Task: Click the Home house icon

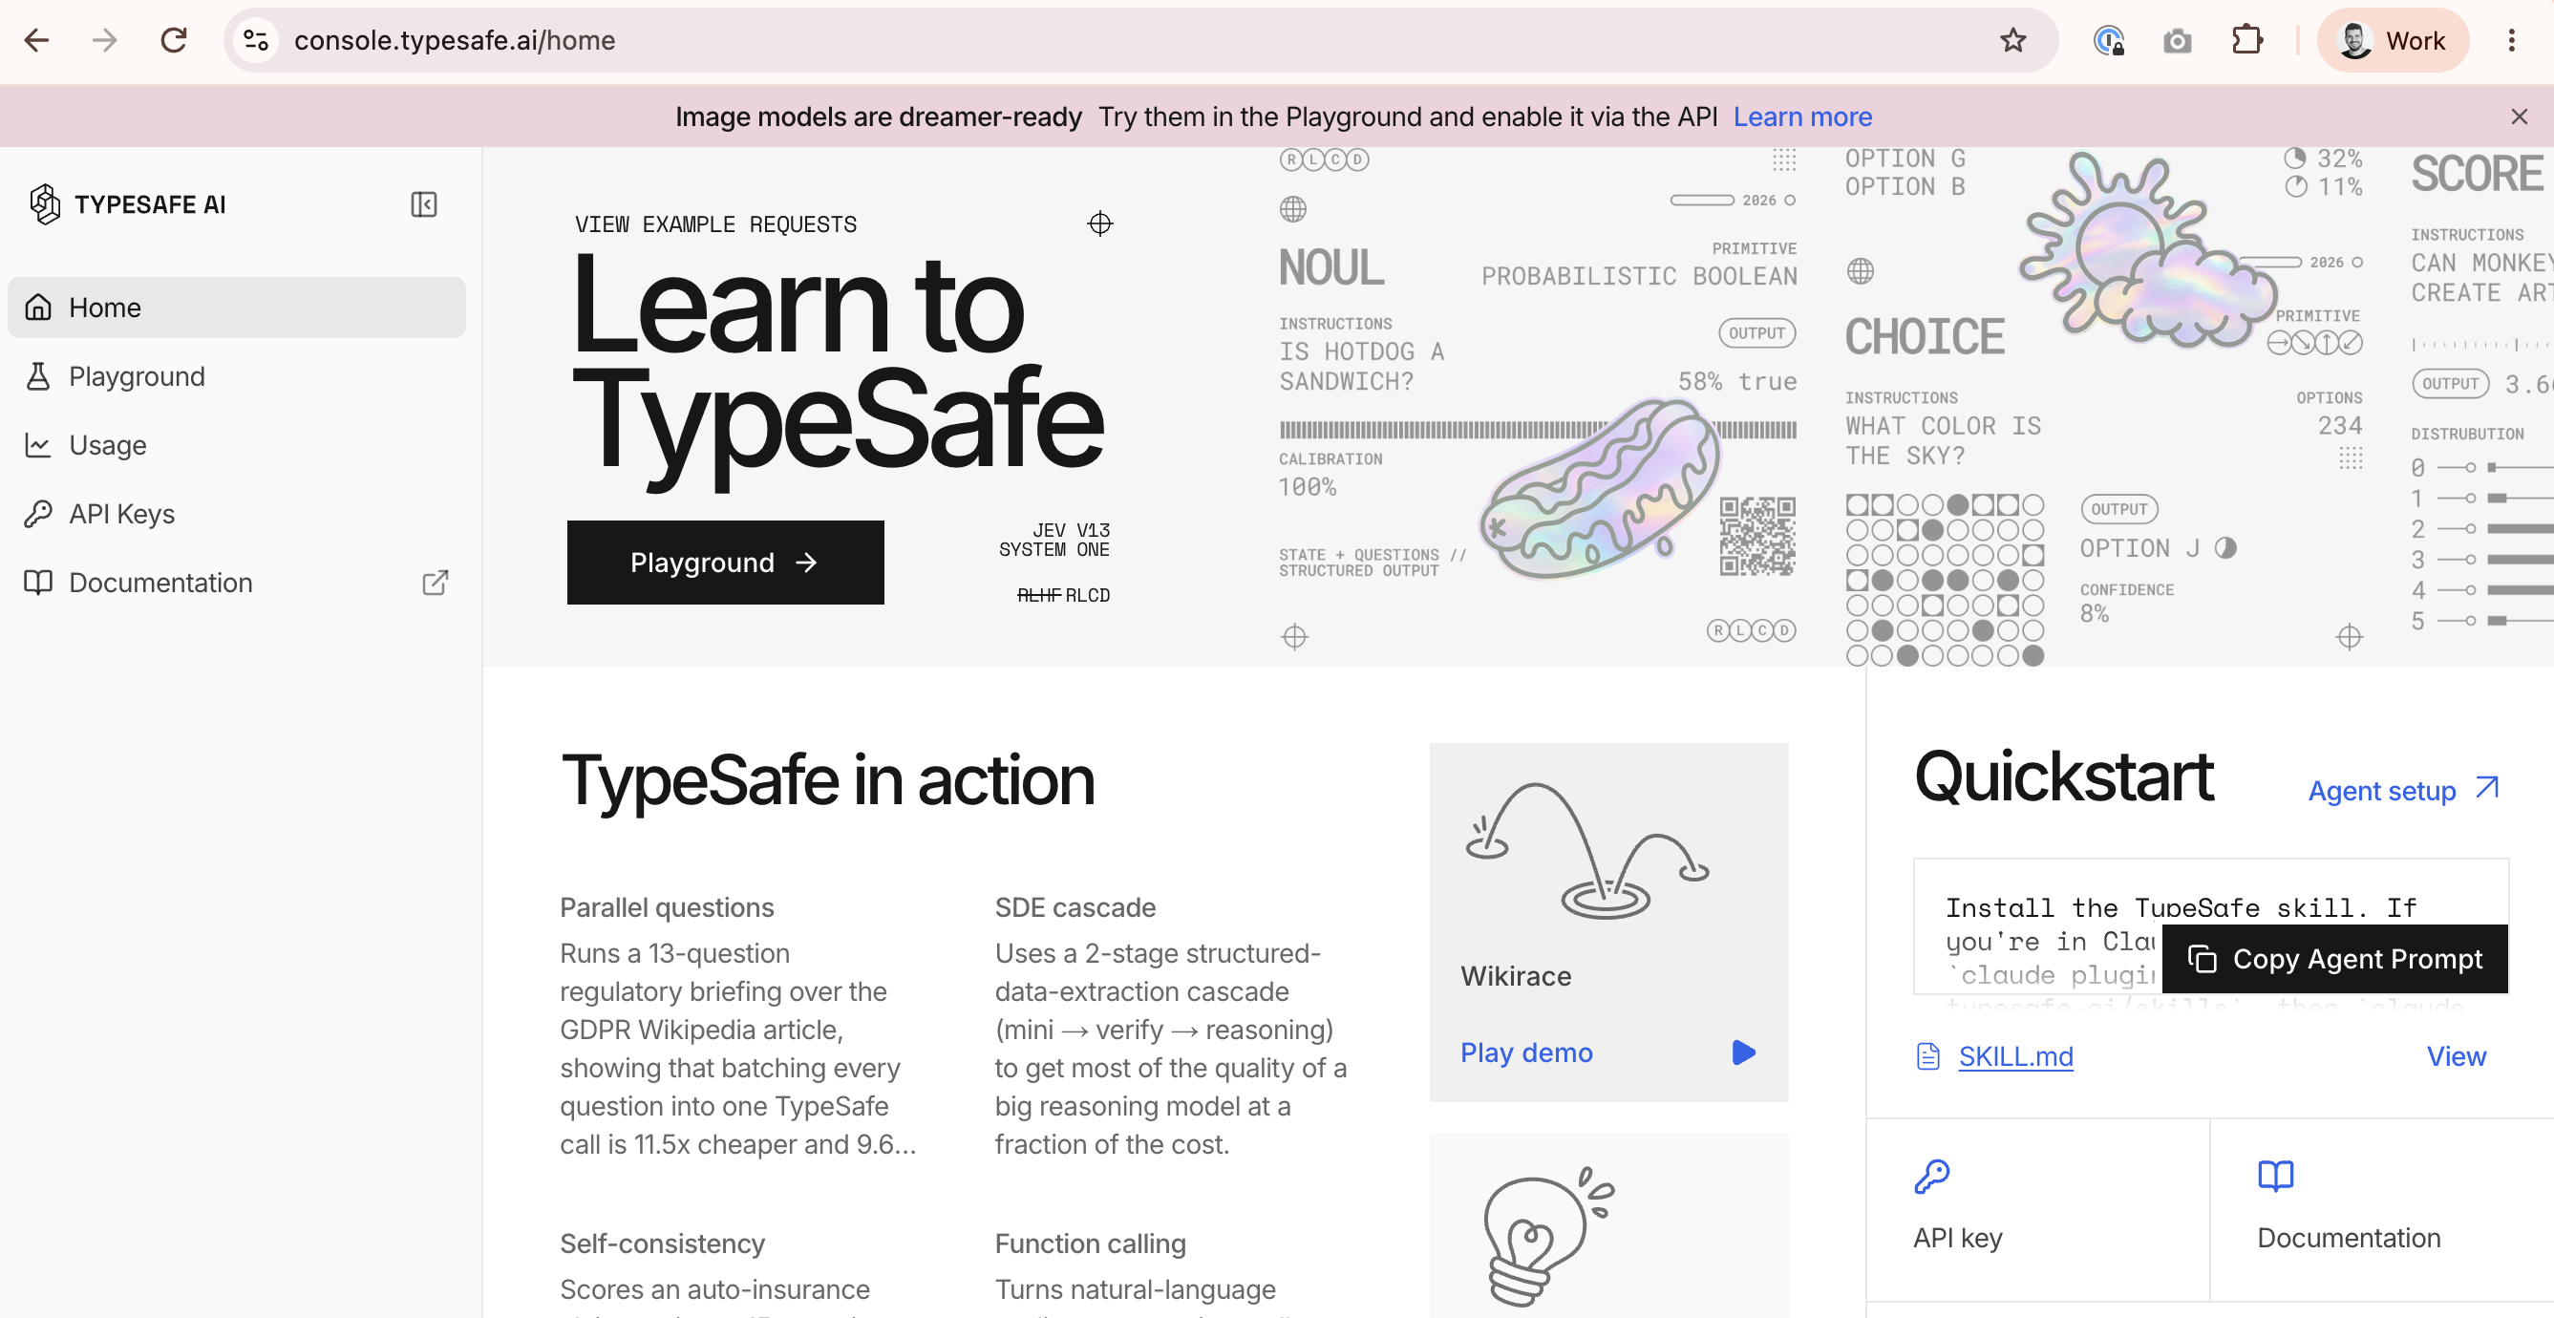Action: click(x=37, y=308)
